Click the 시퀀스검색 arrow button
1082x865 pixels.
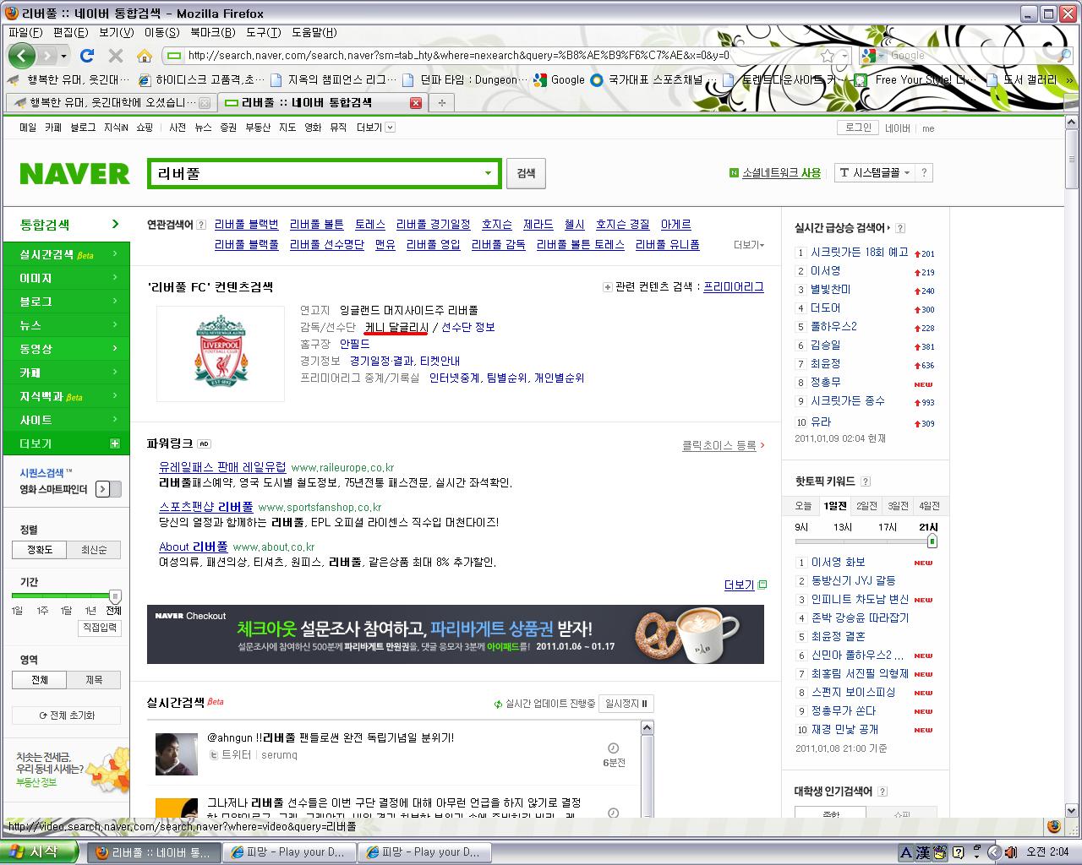[x=103, y=489]
